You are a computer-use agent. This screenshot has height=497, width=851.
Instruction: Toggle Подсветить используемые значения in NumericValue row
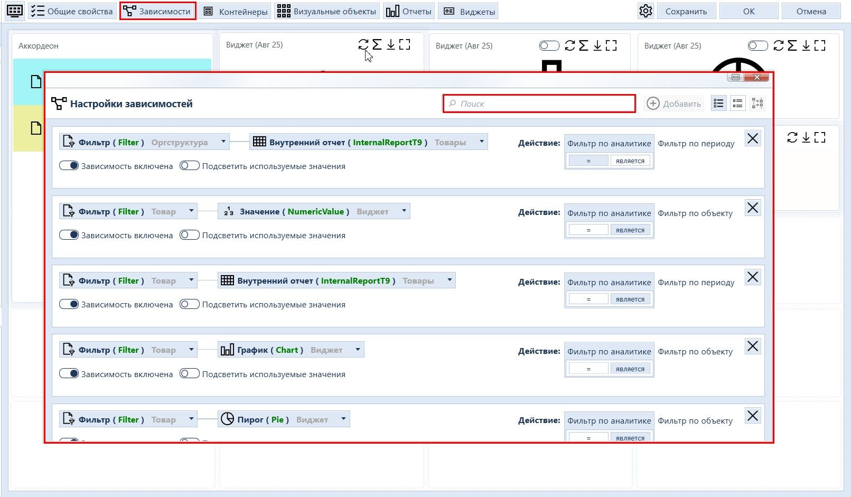click(x=189, y=235)
